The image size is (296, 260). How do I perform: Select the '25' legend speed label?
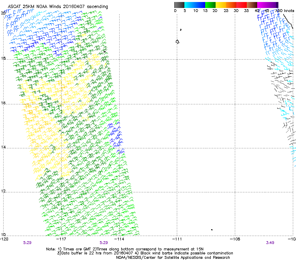click(x=226, y=11)
